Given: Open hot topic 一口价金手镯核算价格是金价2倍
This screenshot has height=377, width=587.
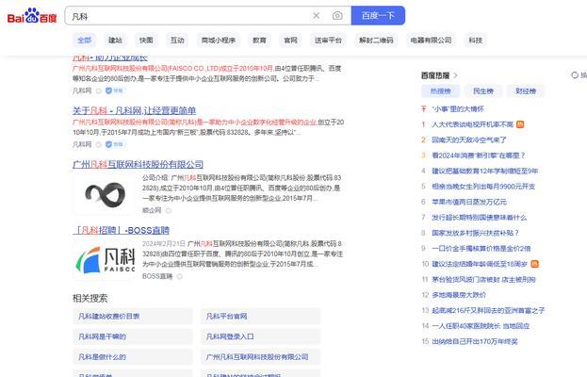Looking at the screenshot, I should [x=481, y=249].
